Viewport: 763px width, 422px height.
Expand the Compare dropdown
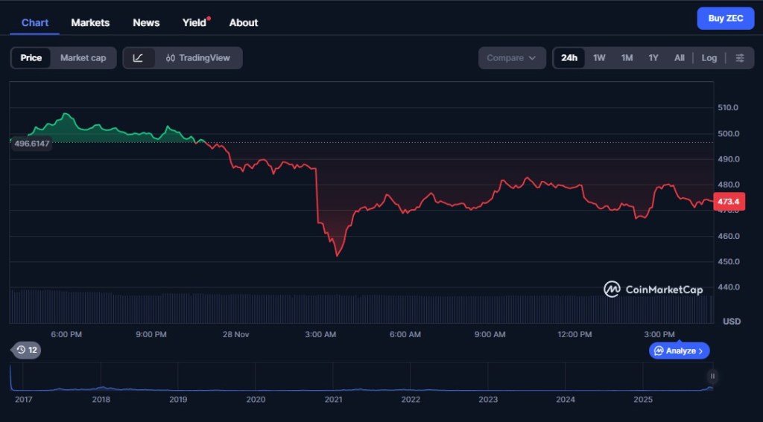pos(511,58)
